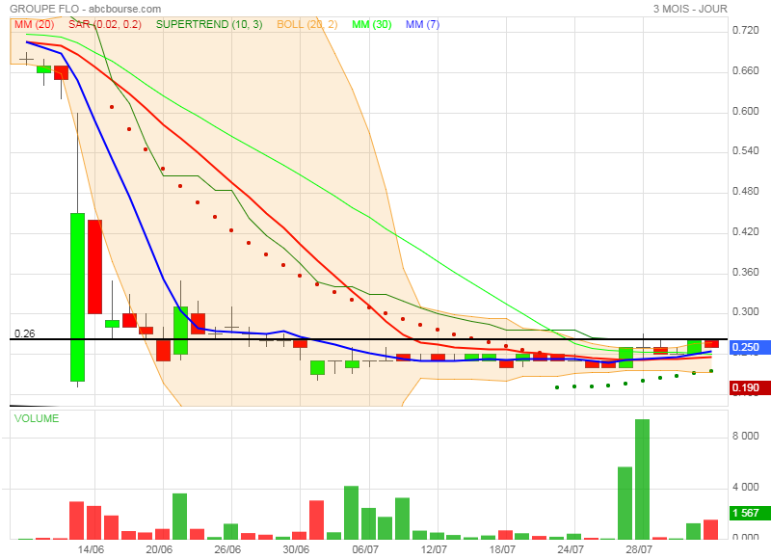Click the 18/07 date label

[502, 549]
